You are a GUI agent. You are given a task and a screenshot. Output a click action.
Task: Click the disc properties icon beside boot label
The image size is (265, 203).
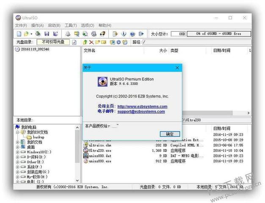click(x=74, y=42)
